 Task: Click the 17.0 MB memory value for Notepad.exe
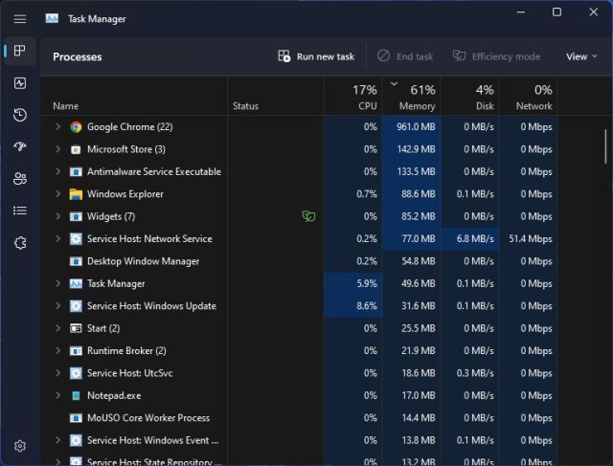tap(419, 396)
